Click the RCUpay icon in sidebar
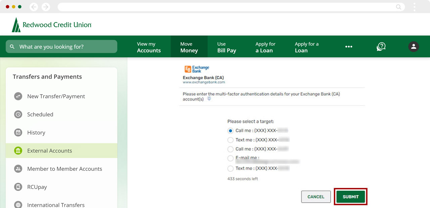The width and height of the screenshot is (430, 208). pyautogui.click(x=18, y=187)
